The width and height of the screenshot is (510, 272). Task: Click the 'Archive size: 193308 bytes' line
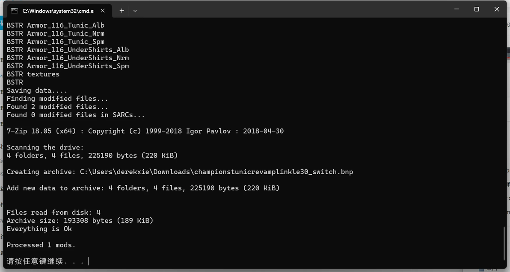80,221
